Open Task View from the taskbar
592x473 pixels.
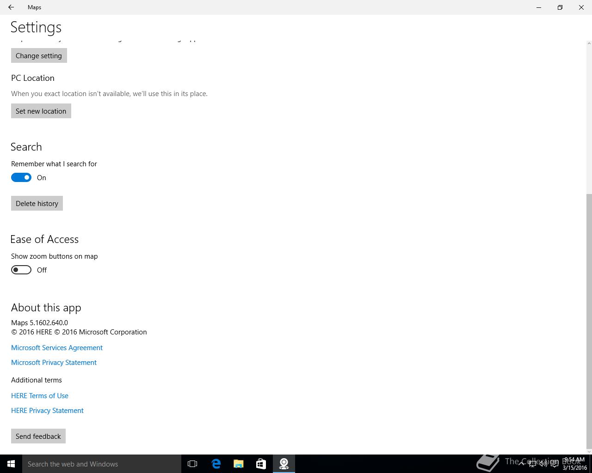(x=192, y=464)
